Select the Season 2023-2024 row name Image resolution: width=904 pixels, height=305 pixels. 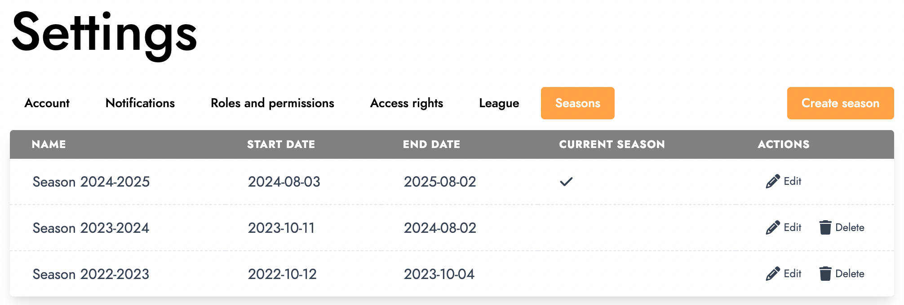pyautogui.click(x=91, y=228)
